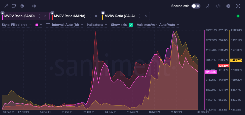Click the lock icon on SAND metric
Screen dimensions: 245x115
(x=3, y=13)
